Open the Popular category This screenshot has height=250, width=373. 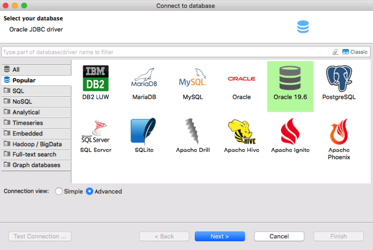pos(36,80)
